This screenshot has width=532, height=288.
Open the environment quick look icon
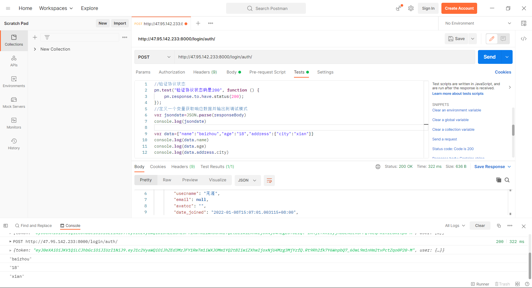click(524, 23)
